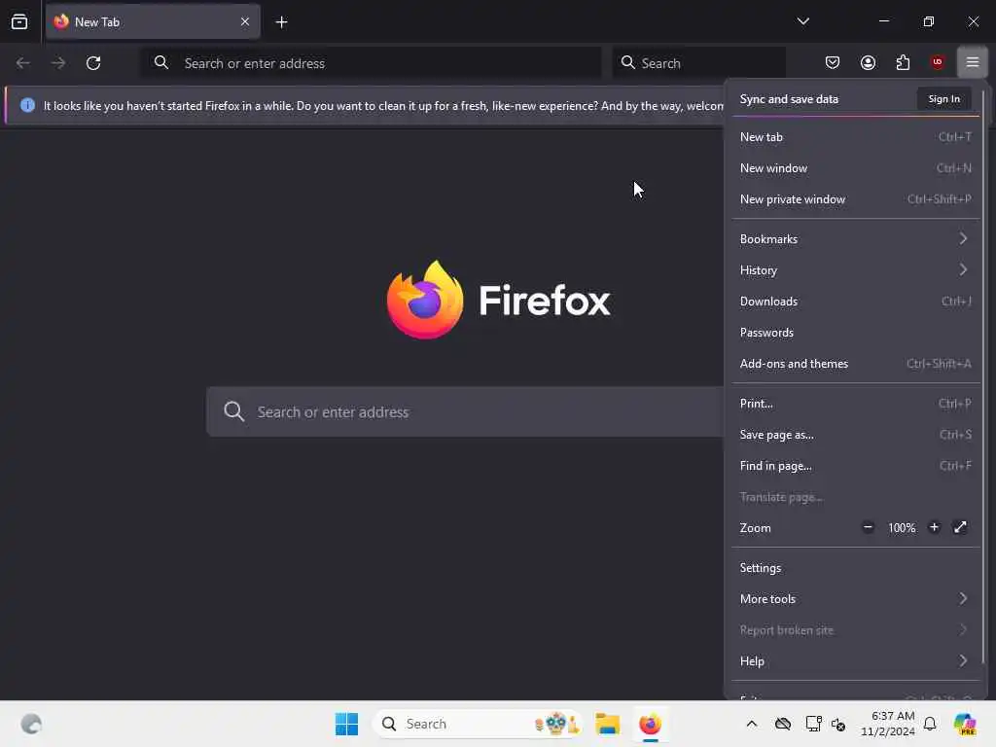Select Find in page...

tap(855, 466)
